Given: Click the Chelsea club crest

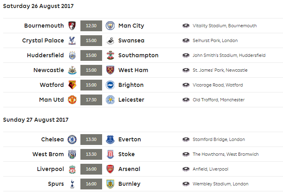Looking at the screenshot, I should (x=72, y=139).
